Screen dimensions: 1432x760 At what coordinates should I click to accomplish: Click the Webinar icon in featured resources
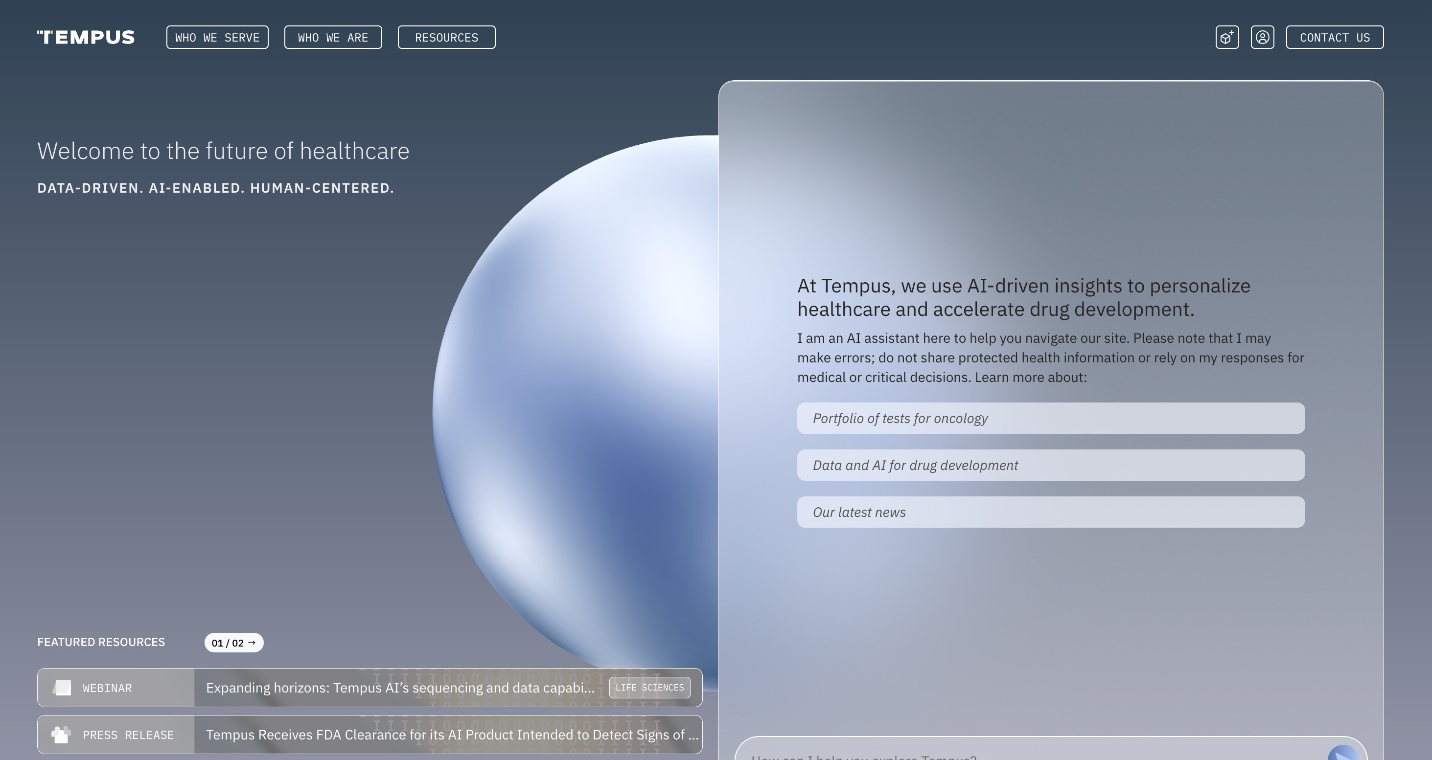click(62, 688)
